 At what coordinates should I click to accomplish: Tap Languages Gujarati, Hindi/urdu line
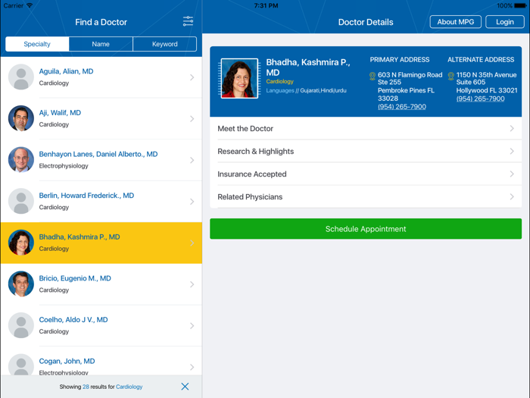click(306, 90)
